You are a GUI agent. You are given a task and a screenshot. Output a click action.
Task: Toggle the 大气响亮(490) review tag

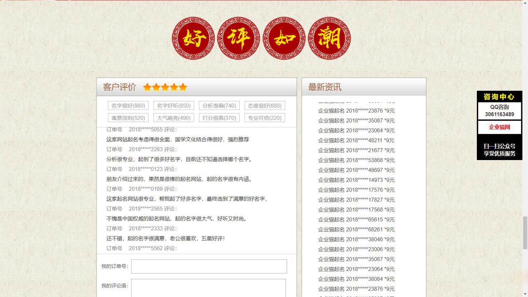click(174, 118)
